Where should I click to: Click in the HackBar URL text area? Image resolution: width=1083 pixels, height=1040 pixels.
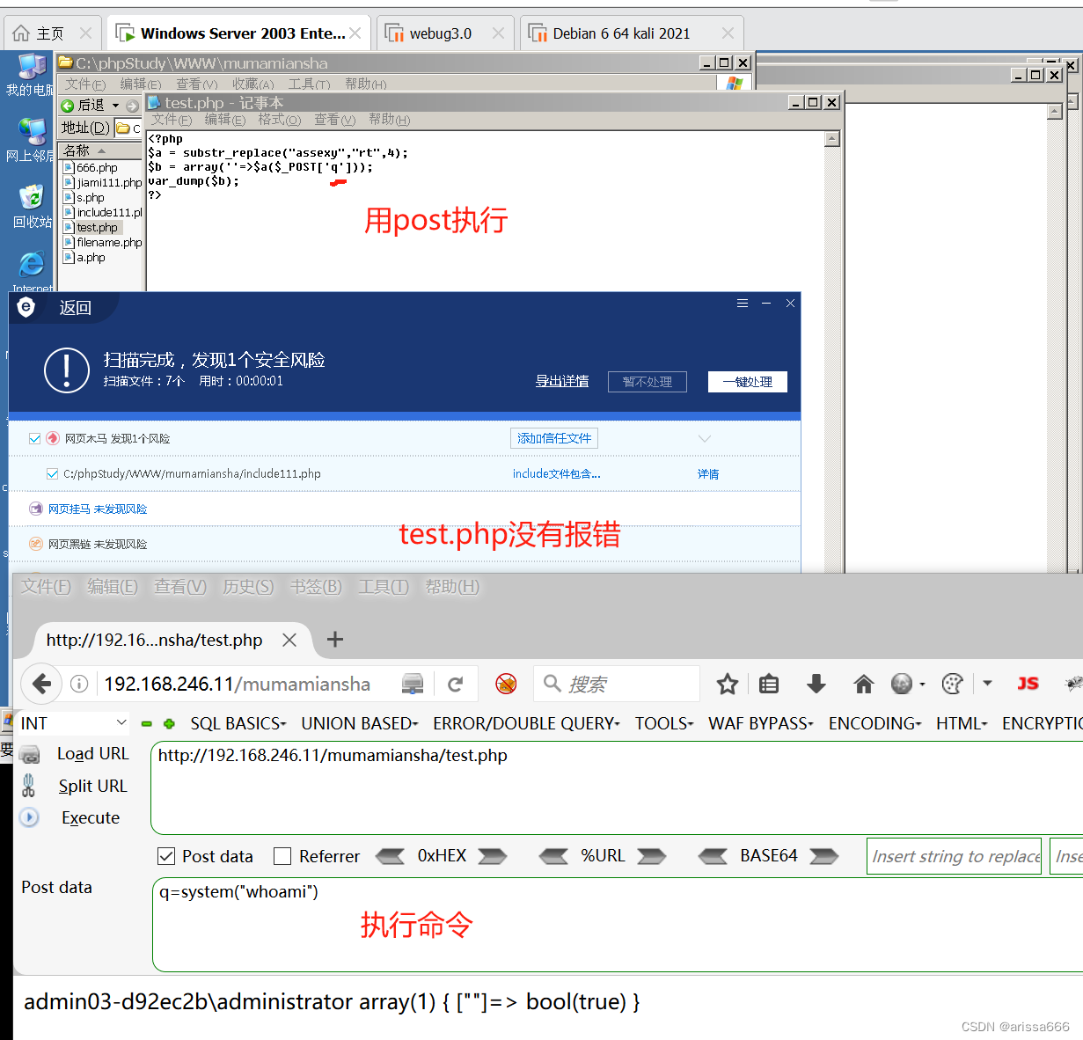(x=617, y=787)
